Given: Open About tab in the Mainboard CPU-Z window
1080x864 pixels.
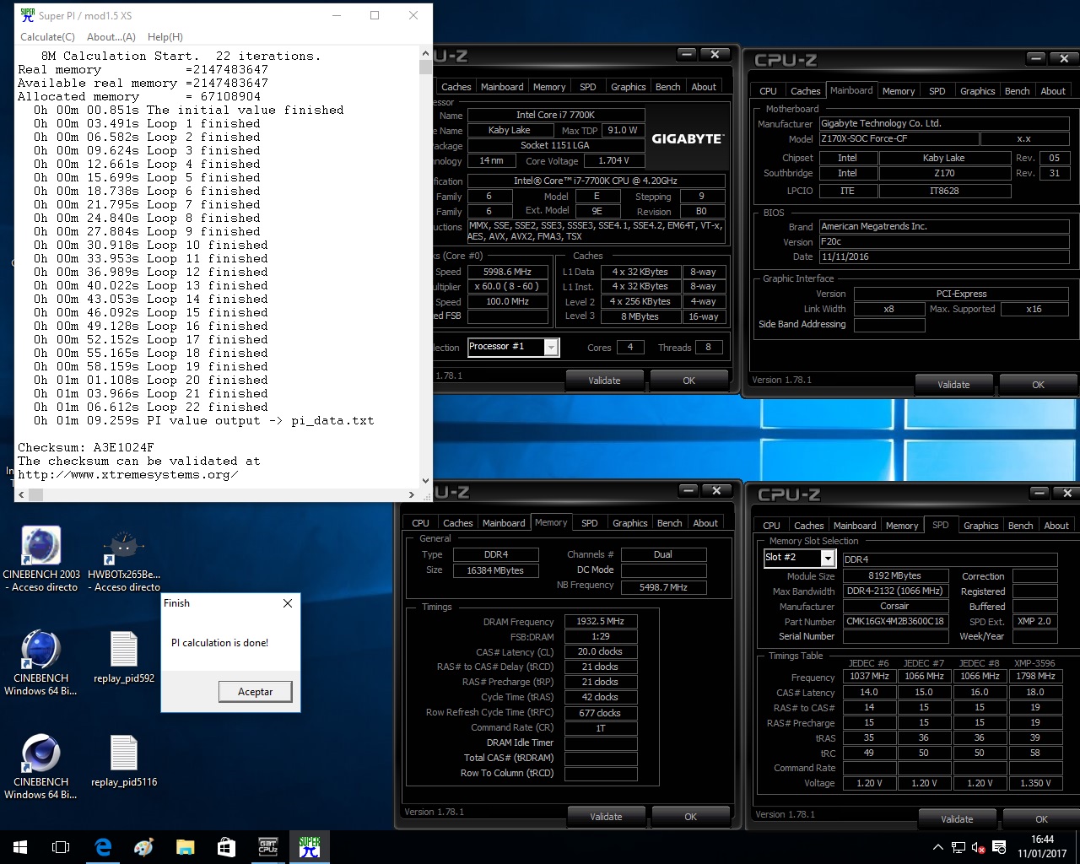Looking at the screenshot, I should (x=1052, y=91).
